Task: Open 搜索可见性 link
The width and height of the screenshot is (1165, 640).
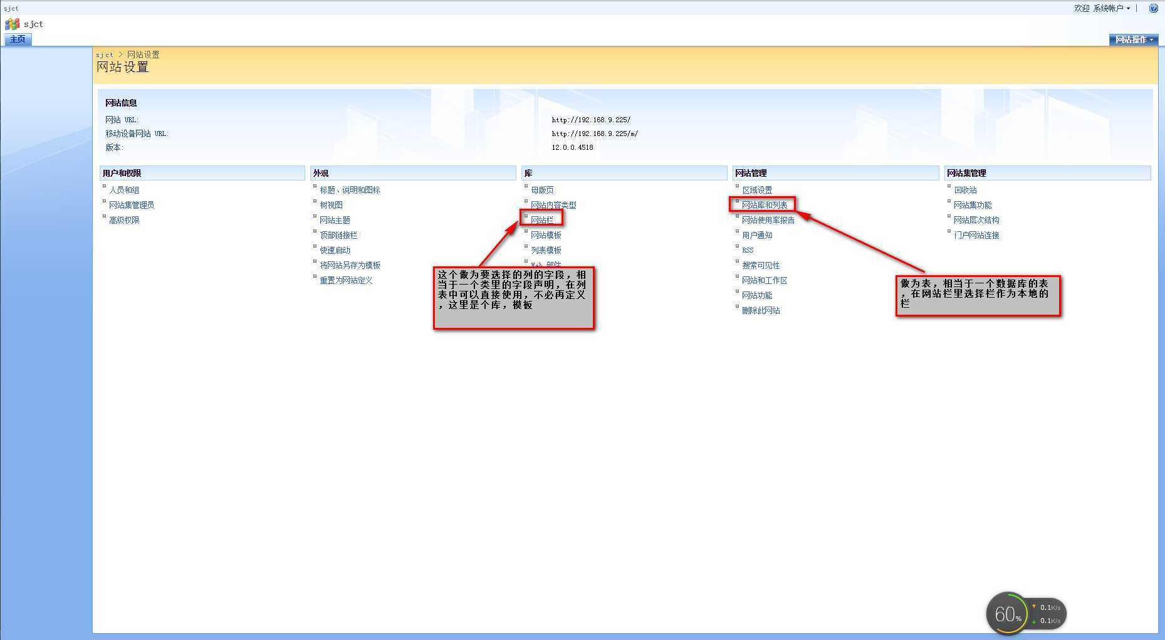Action: click(x=761, y=265)
